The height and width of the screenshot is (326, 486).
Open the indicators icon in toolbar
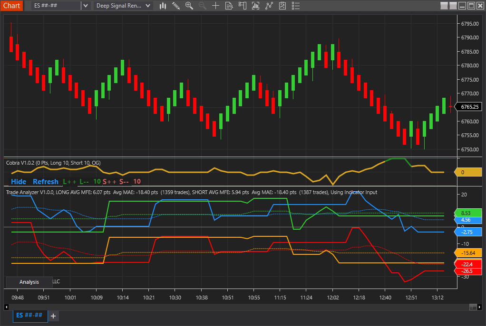coord(256,6)
